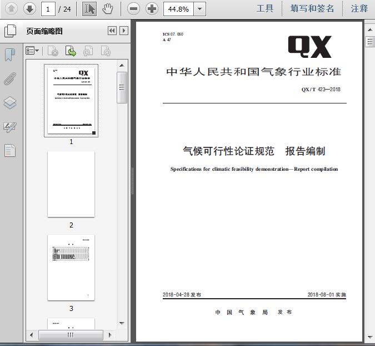Click the delete pages icon

[53, 51]
